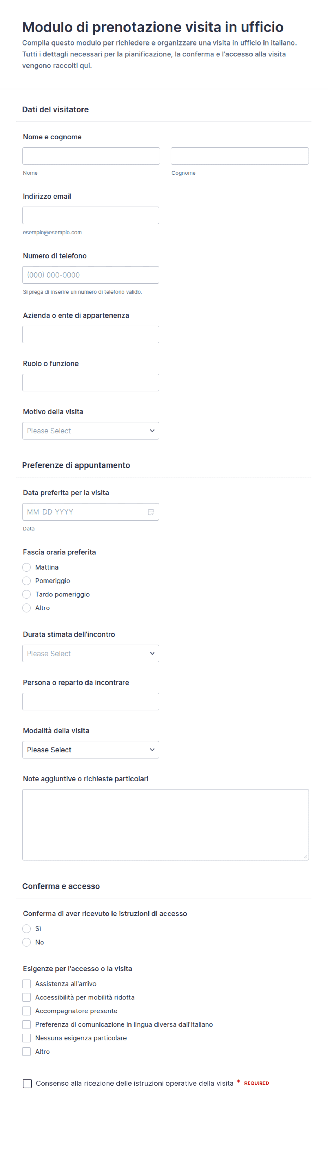Check the Assistenza all'arrivo checkbox
328x1161 pixels.
point(26,983)
